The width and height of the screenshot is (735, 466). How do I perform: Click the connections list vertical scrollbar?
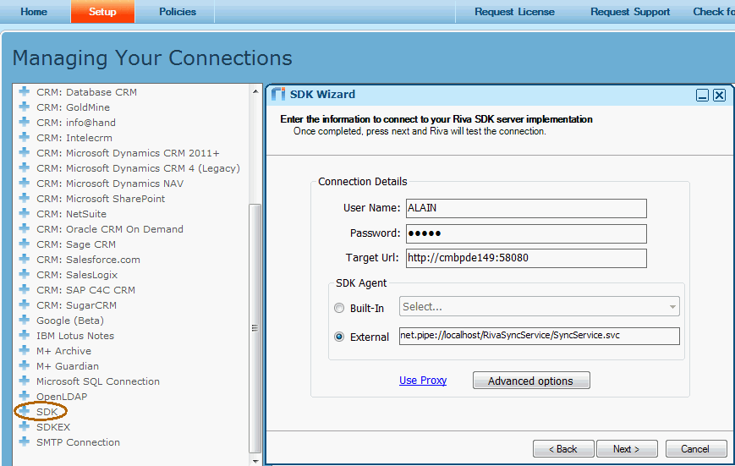click(x=255, y=328)
